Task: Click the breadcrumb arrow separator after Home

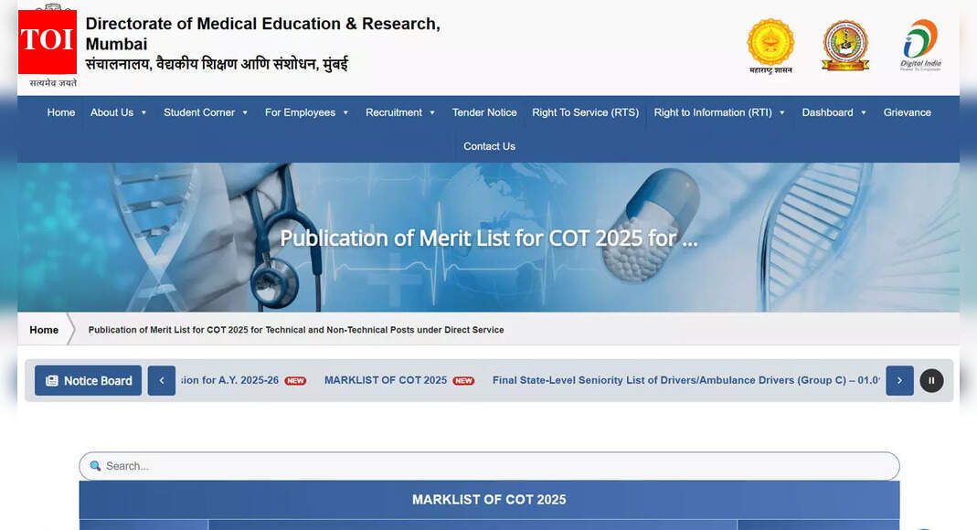Action: tap(69, 329)
